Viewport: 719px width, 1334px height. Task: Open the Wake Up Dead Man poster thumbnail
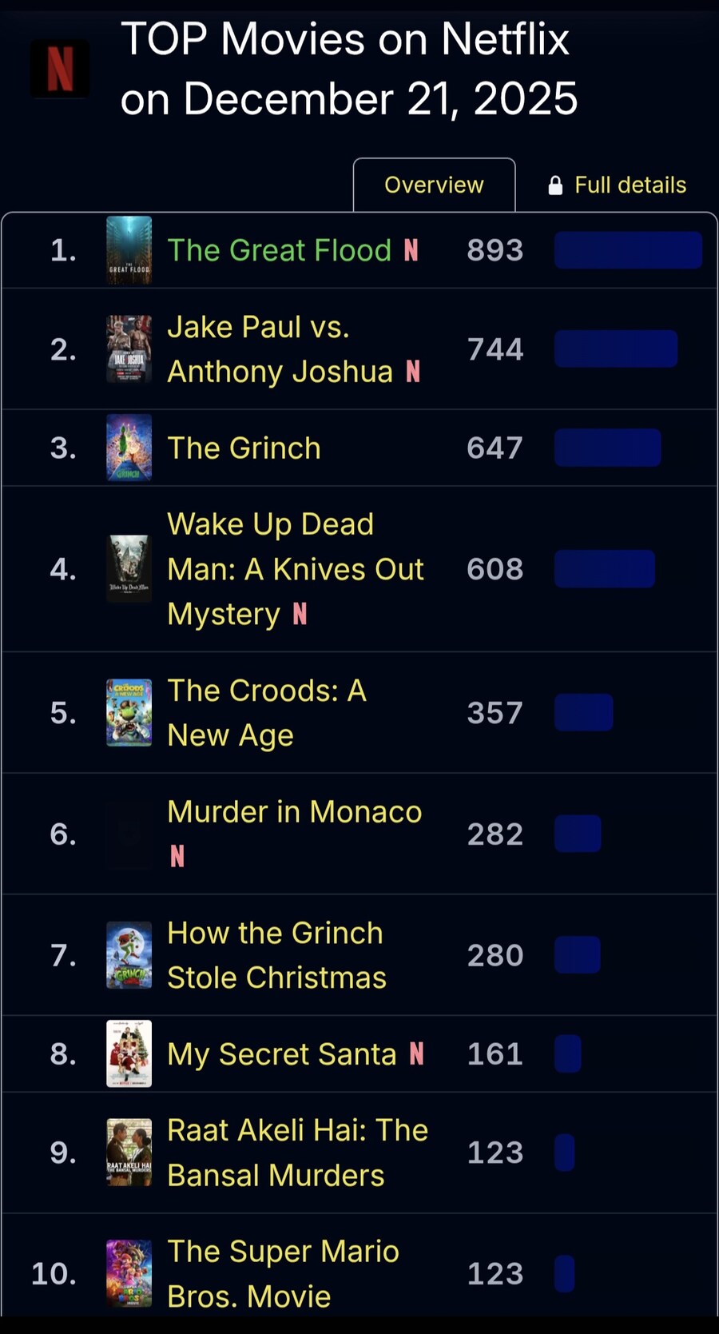(129, 568)
